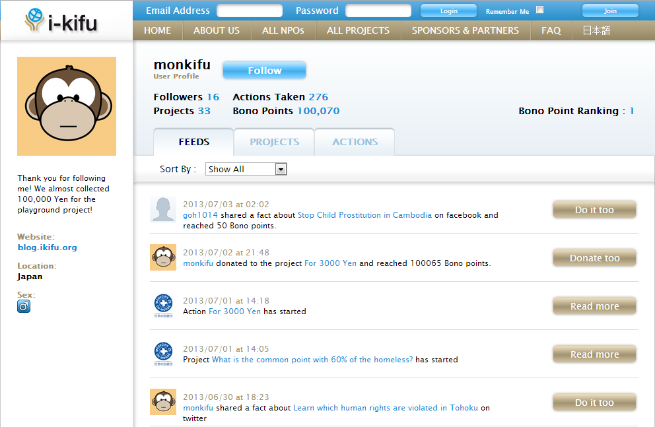
Task: Open goh1014 user link
Action: point(200,215)
